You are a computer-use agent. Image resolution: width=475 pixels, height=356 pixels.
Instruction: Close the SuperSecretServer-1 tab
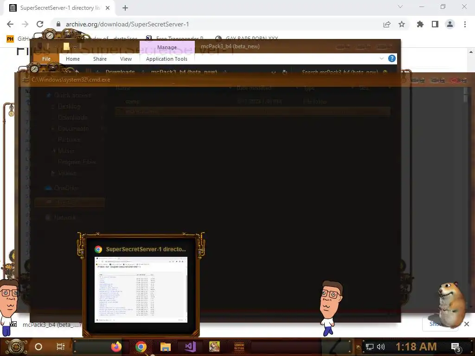coord(108,8)
